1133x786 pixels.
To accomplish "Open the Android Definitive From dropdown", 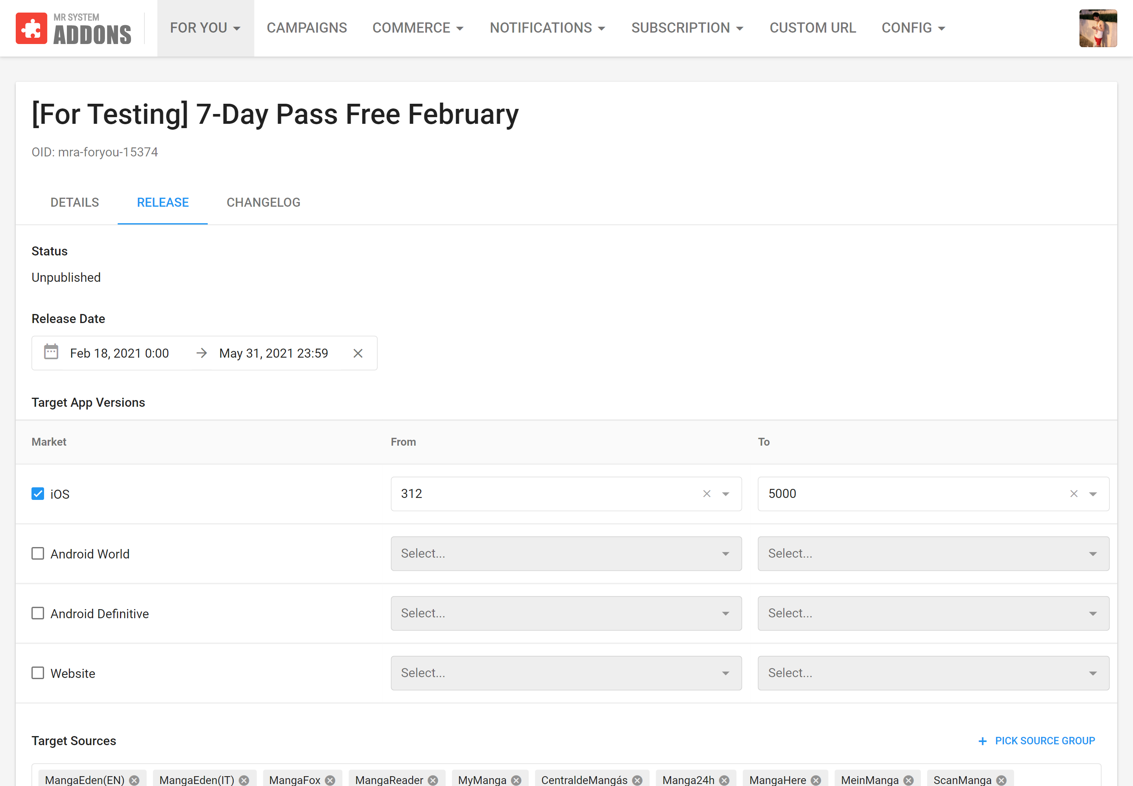I will pyautogui.click(x=566, y=613).
